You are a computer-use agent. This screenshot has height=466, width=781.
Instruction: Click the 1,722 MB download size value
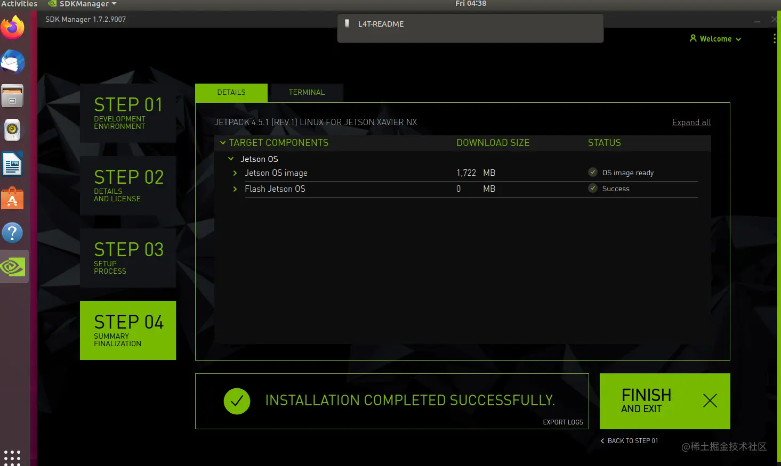(476, 173)
